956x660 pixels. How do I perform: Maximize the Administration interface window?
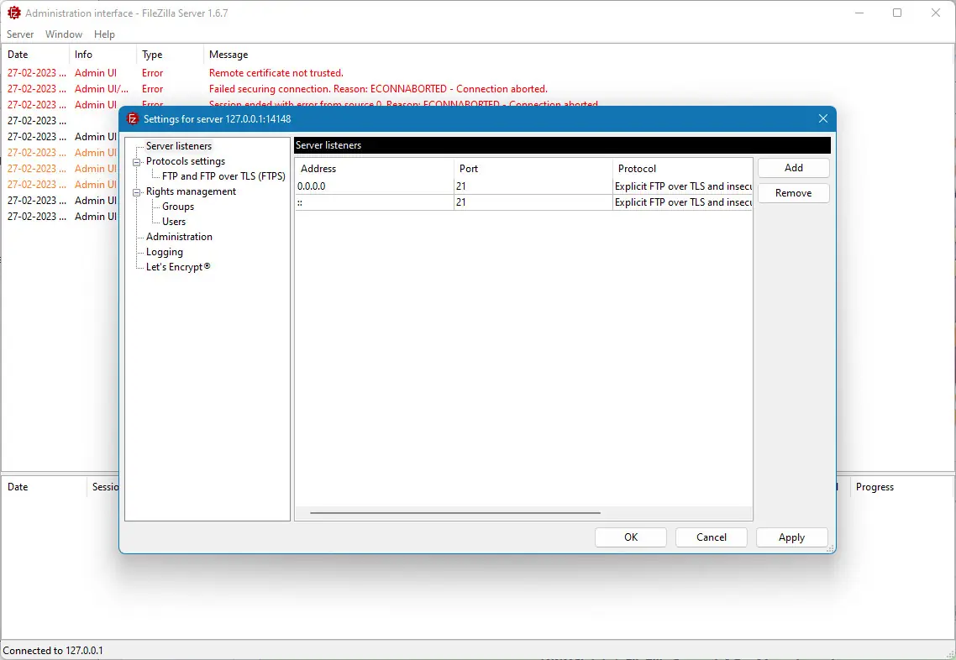point(897,13)
